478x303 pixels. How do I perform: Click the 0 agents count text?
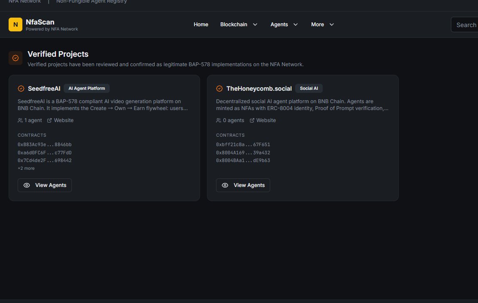point(234,120)
